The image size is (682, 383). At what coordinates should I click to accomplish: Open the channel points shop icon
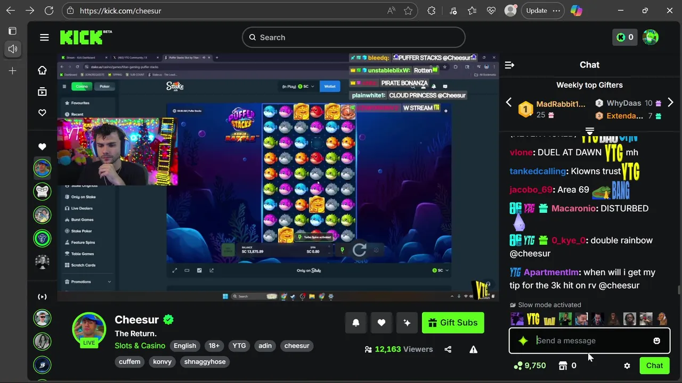tap(563, 366)
